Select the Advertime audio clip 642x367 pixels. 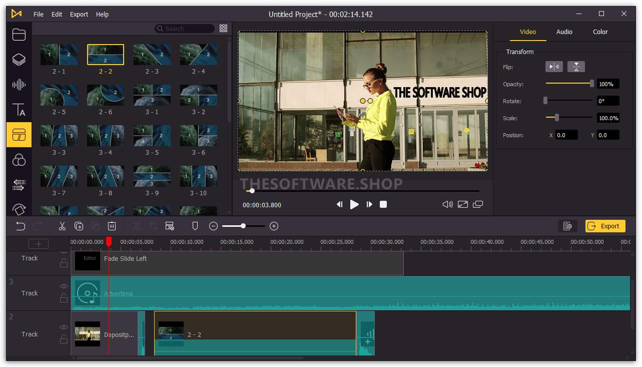coord(350,293)
